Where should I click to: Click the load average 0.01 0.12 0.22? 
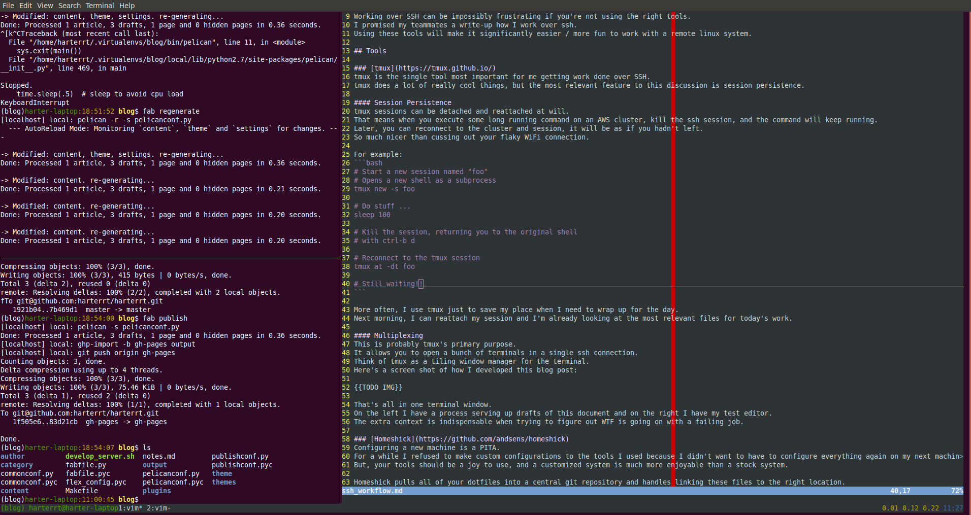[x=911, y=508]
